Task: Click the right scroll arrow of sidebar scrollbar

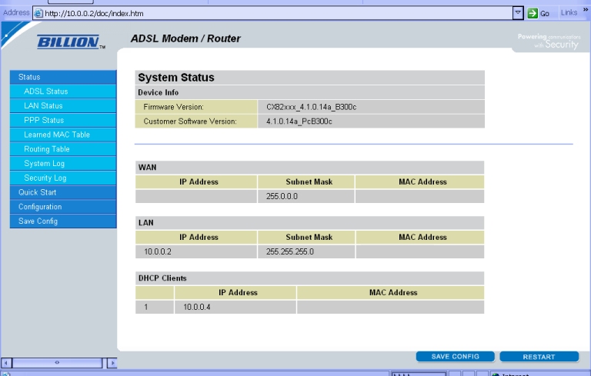Action: [x=112, y=363]
